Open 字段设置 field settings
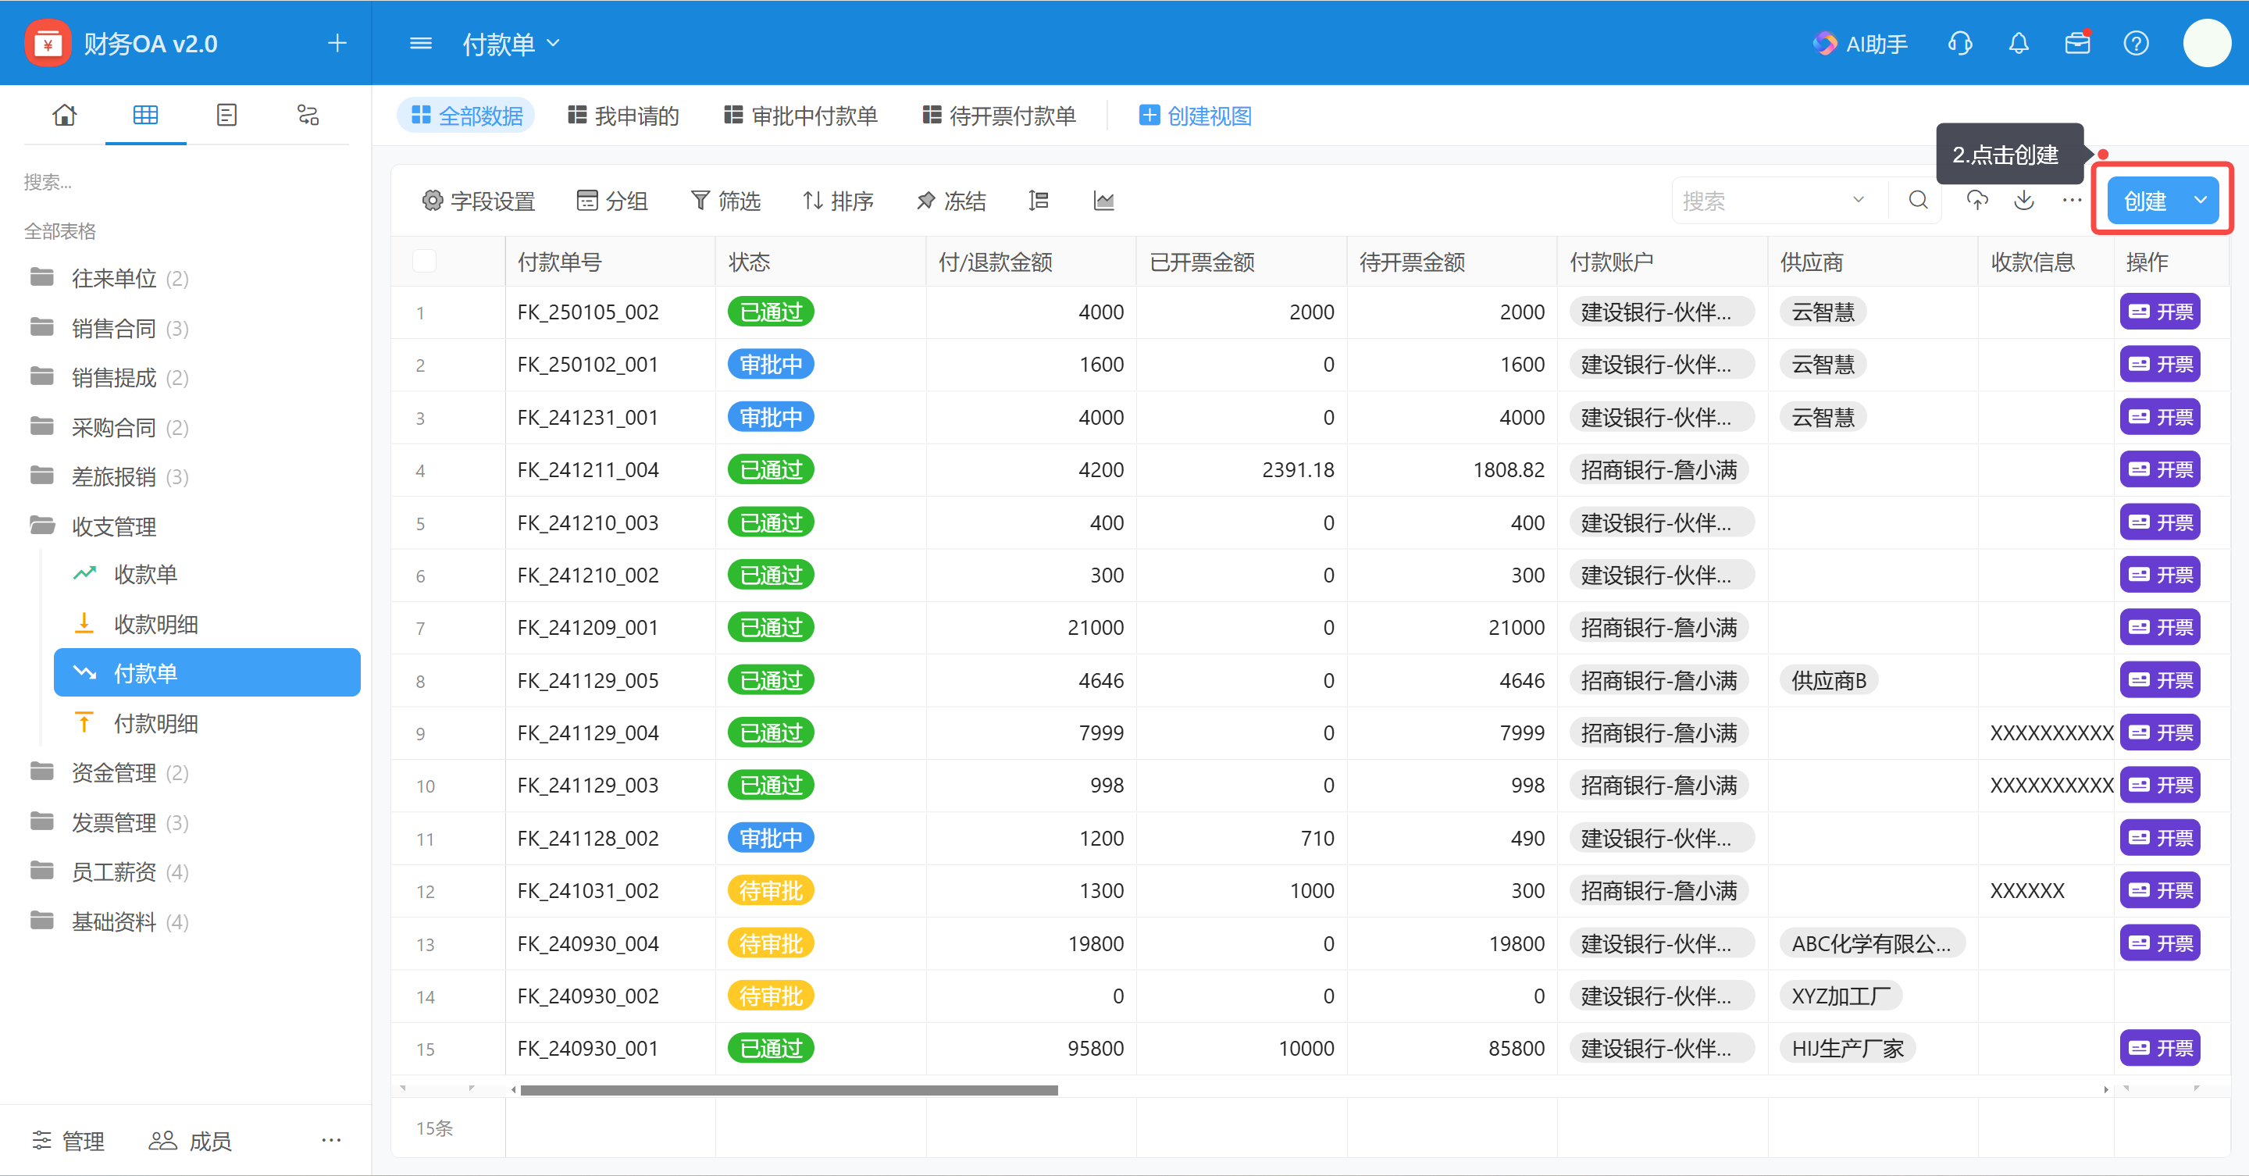This screenshot has height=1176, width=2249. (x=479, y=201)
